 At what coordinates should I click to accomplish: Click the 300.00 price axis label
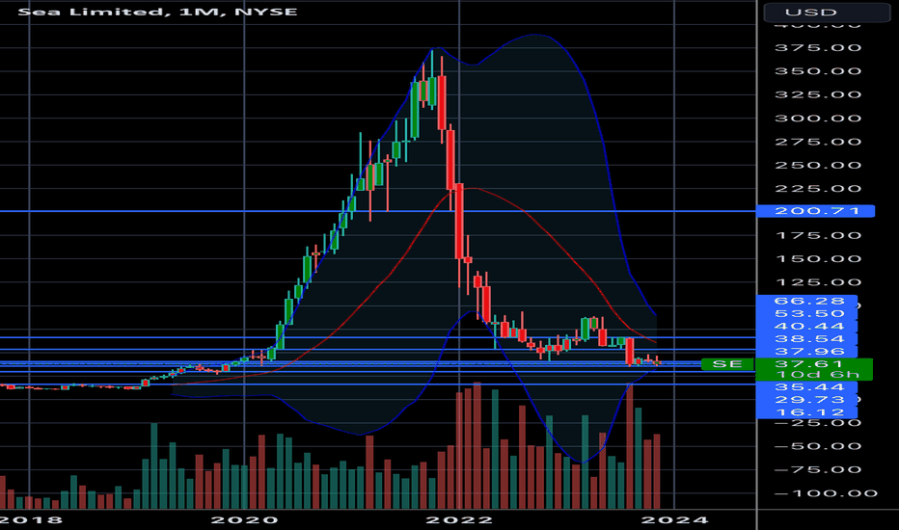818,118
